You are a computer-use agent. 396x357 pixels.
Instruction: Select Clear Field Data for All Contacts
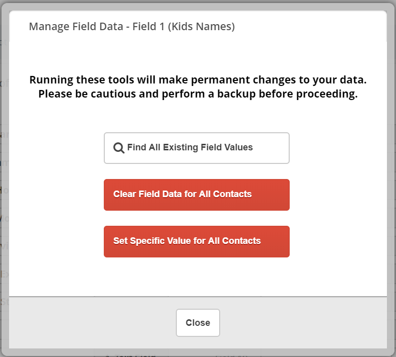tap(196, 195)
